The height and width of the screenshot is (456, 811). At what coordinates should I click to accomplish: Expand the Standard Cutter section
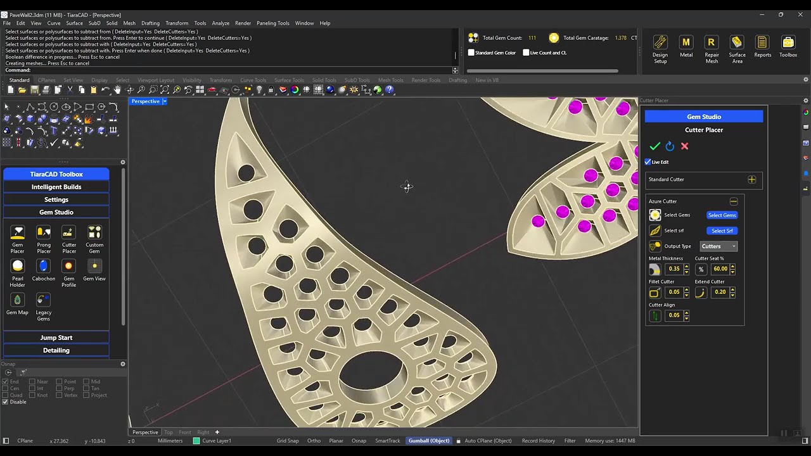752,179
